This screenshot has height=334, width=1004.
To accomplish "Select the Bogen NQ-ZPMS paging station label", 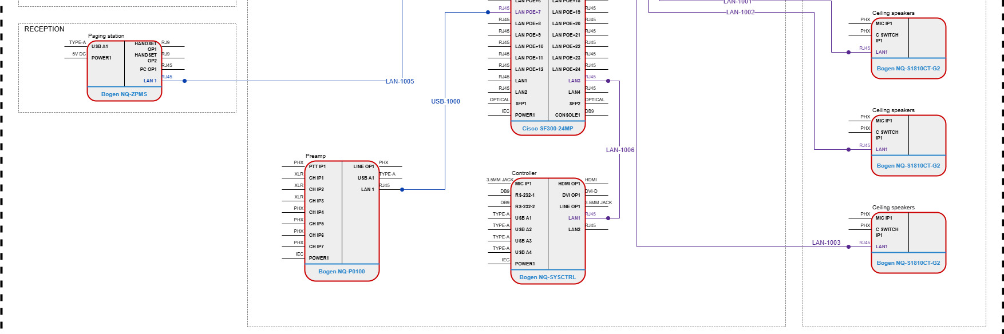I will point(124,94).
